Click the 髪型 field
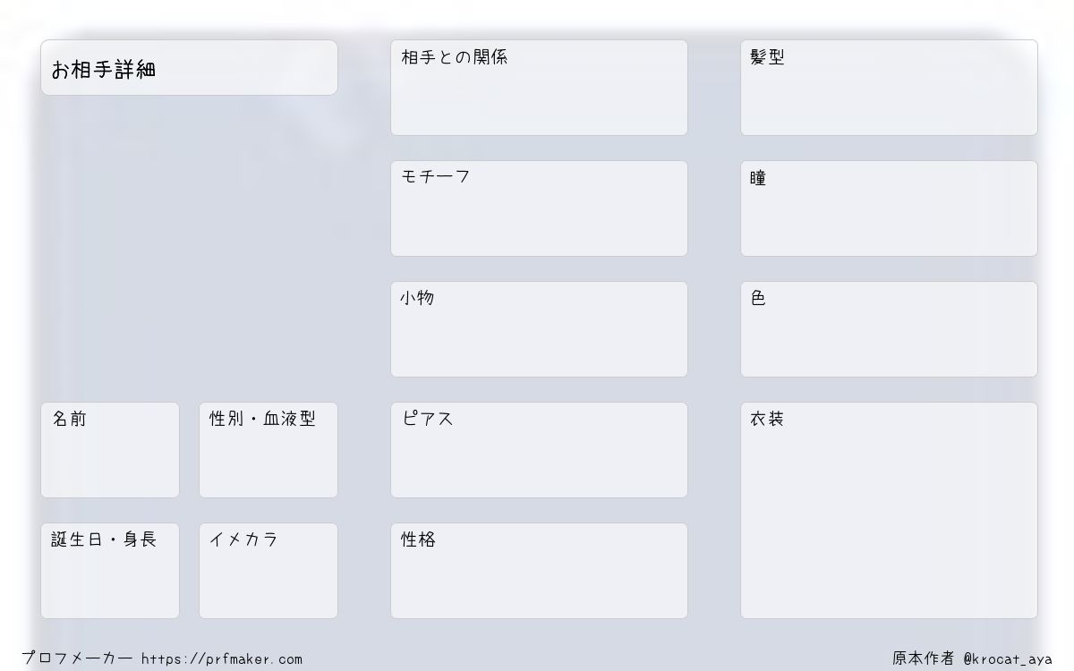 click(x=889, y=88)
